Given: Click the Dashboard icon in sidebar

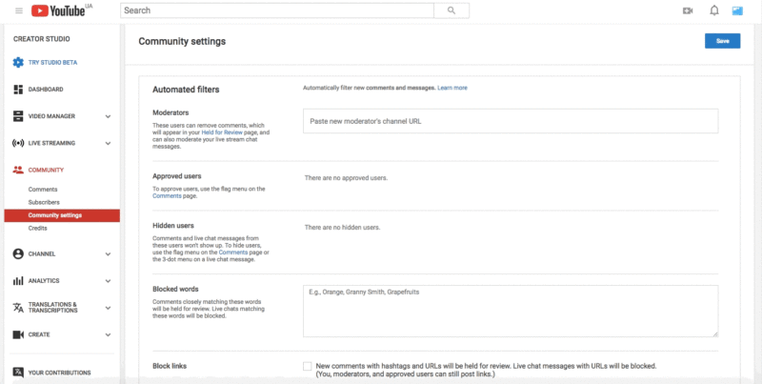Looking at the screenshot, I should tap(18, 90).
